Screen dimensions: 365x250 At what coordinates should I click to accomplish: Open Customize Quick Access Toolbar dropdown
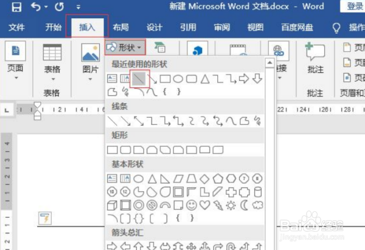[x=78, y=7]
